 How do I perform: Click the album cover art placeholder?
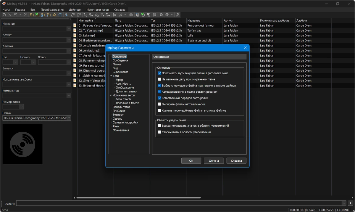pyautogui.click(x=22, y=144)
